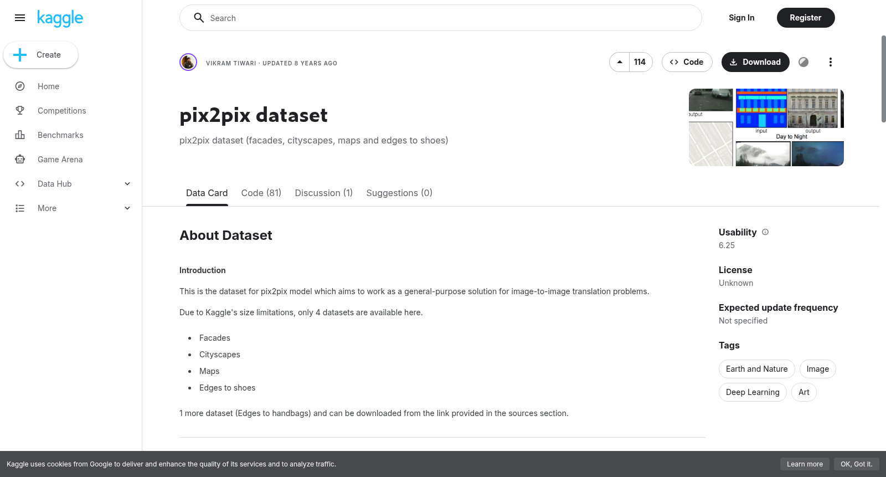The height and width of the screenshot is (477, 886).
Task: Click the license value Unknown
Action: tap(736, 283)
